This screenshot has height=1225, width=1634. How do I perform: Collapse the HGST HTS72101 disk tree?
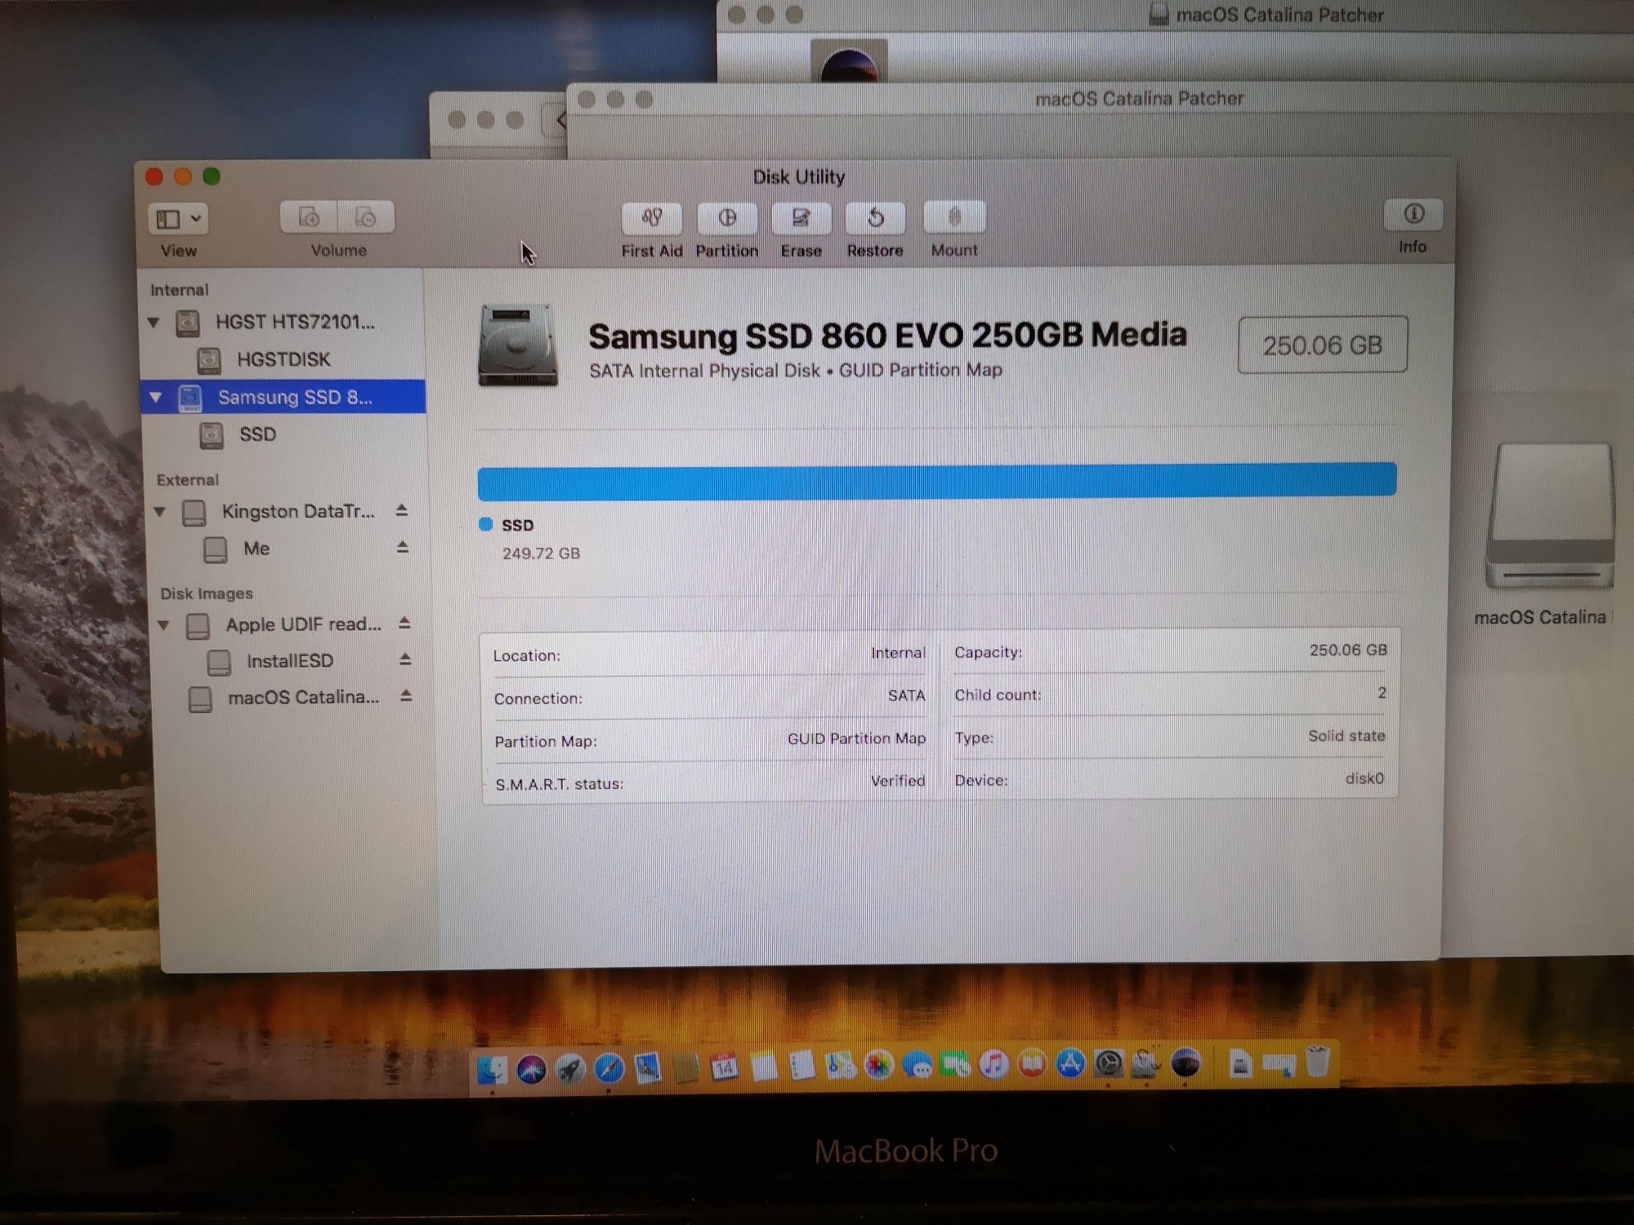pyautogui.click(x=154, y=323)
